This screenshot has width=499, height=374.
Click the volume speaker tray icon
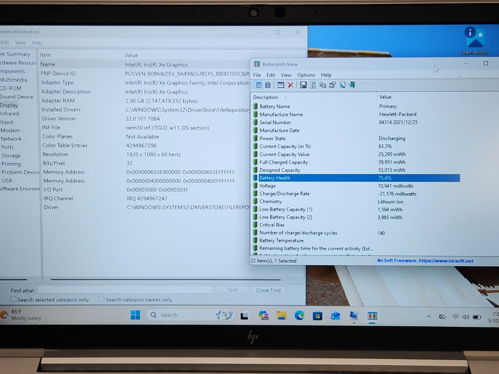coord(466,317)
